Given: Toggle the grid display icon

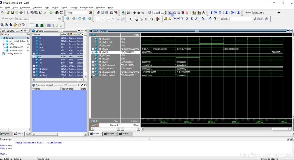Looking at the screenshot, I should point(49,25).
